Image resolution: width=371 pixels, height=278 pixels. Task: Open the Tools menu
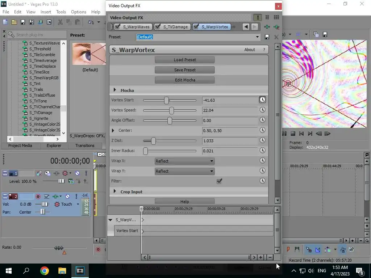coord(61,12)
